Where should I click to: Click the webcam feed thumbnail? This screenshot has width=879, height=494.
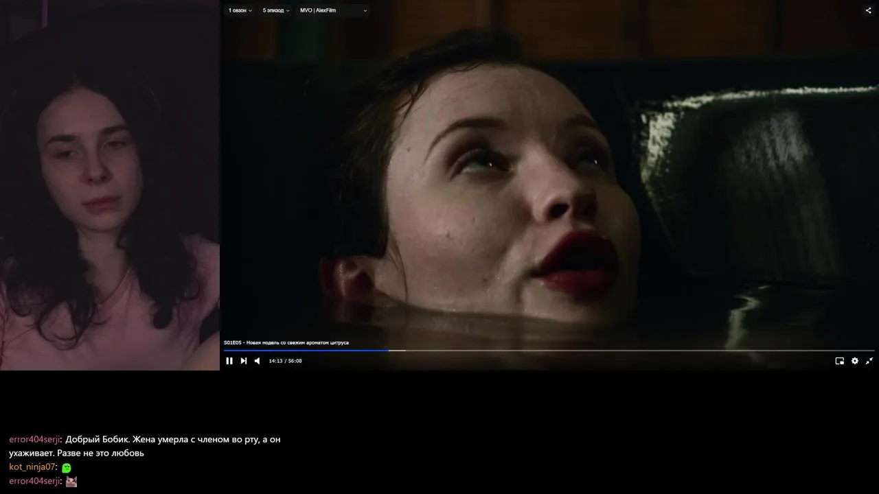point(110,185)
